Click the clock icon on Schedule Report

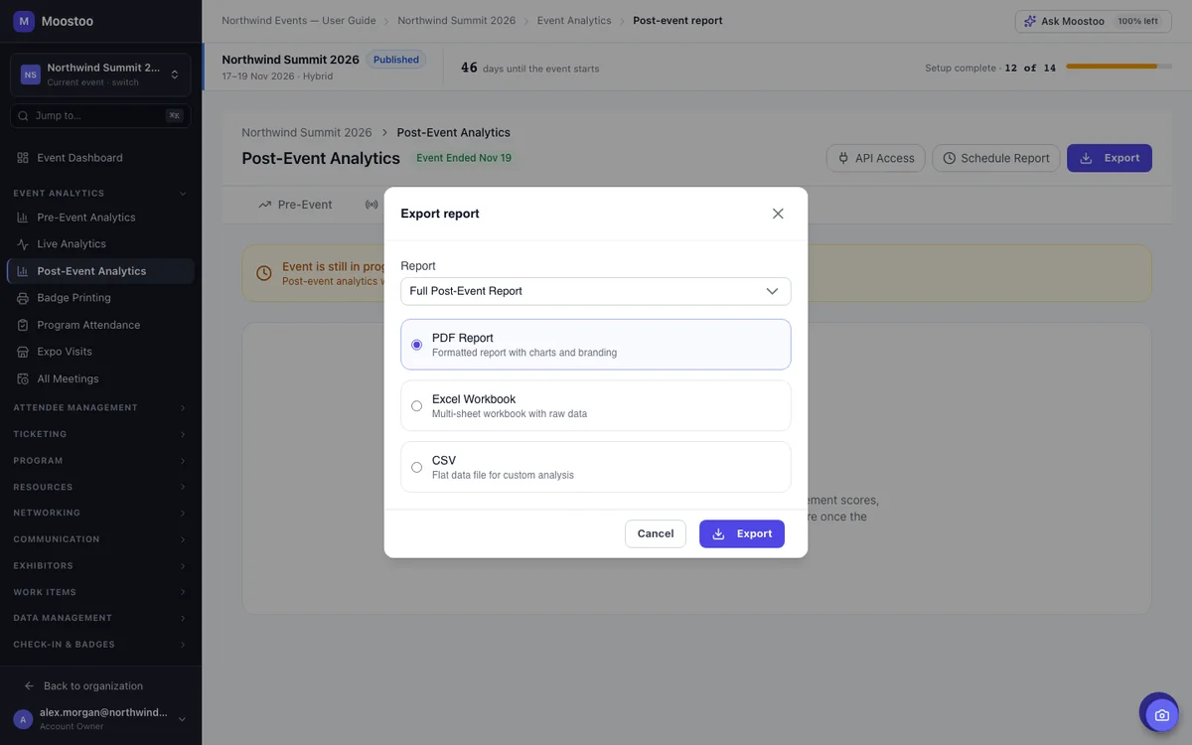950,158
